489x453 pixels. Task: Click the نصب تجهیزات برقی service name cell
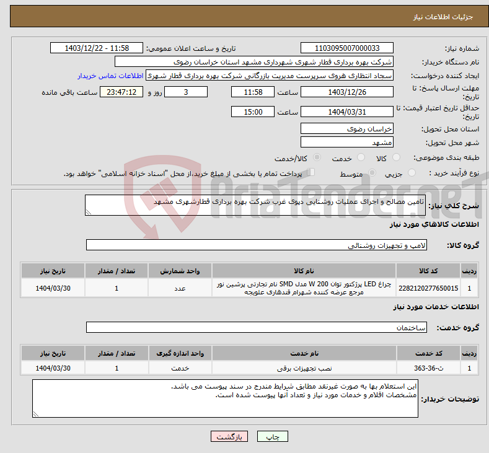pyautogui.click(x=304, y=368)
